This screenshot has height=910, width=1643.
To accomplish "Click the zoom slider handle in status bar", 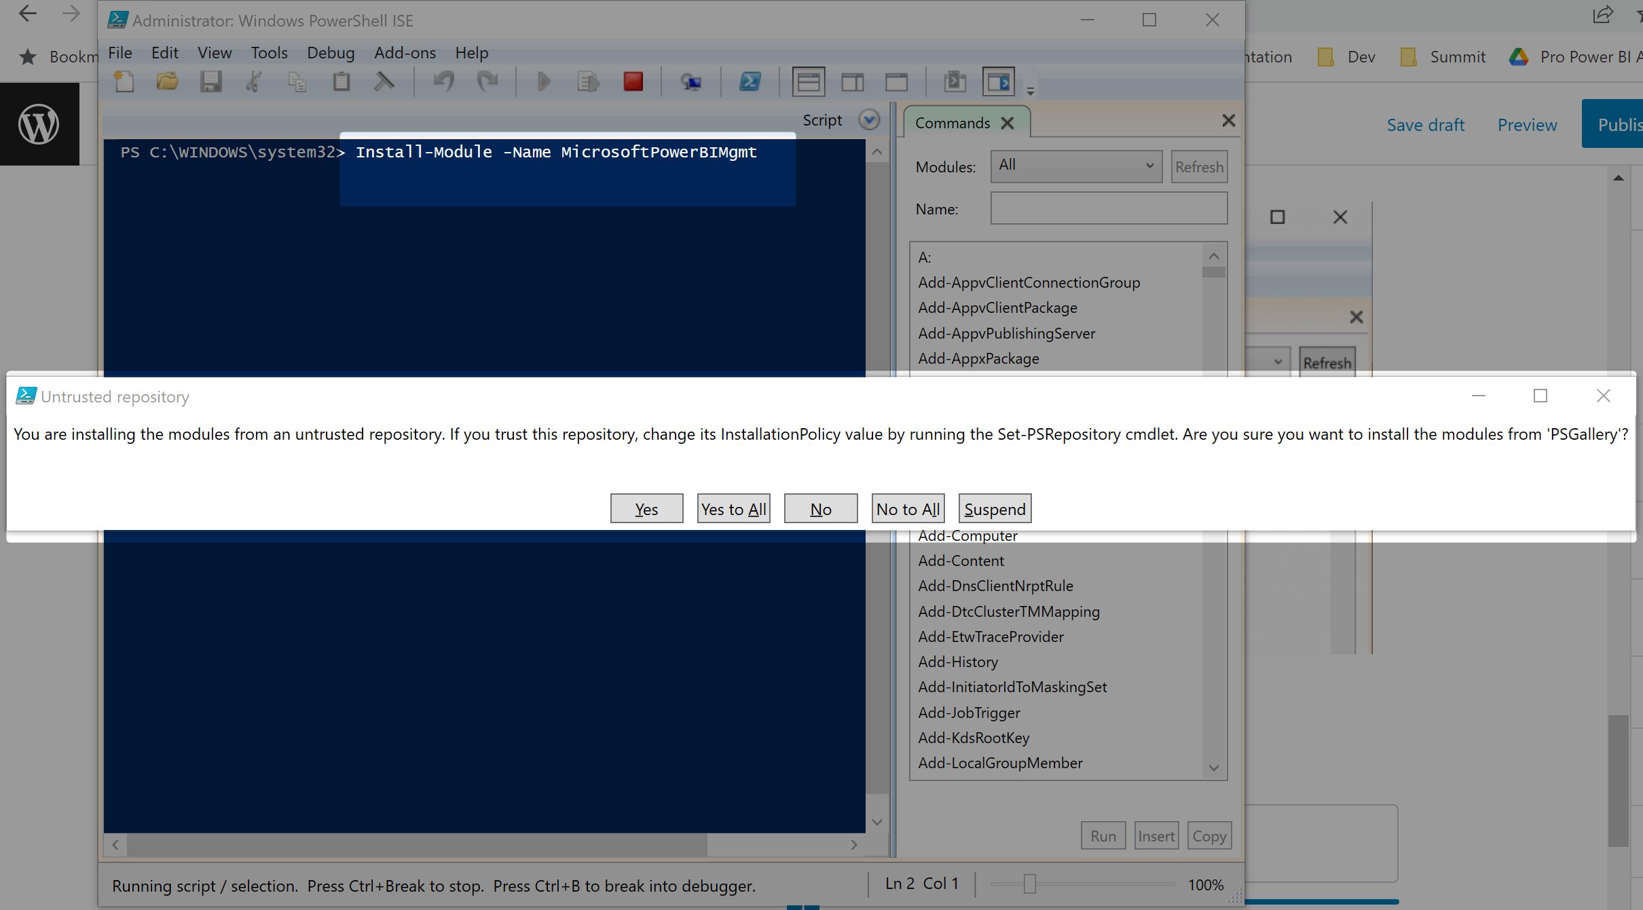I will point(1029,884).
